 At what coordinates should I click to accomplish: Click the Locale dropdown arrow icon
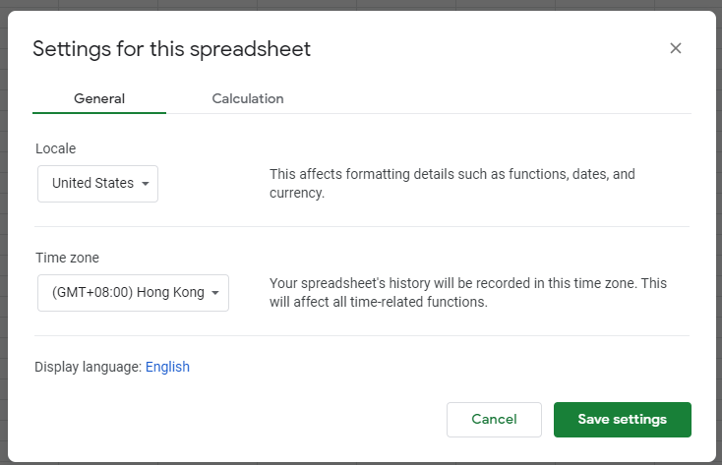pyautogui.click(x=146, y=184)
